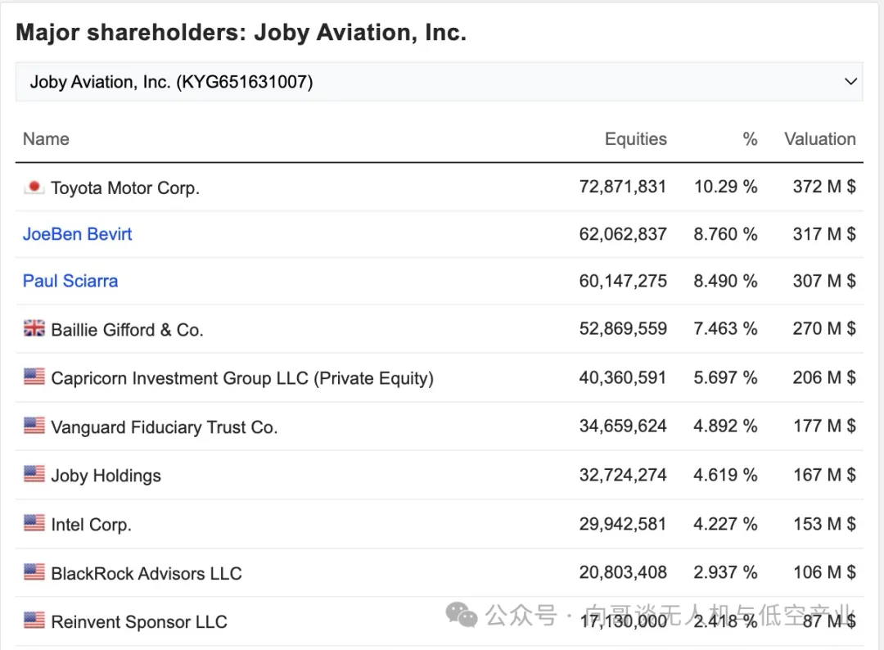This screenshot has height=650, width=884.
Task: Open JoeBen Bevirt profile link
Action: point(77,234)
